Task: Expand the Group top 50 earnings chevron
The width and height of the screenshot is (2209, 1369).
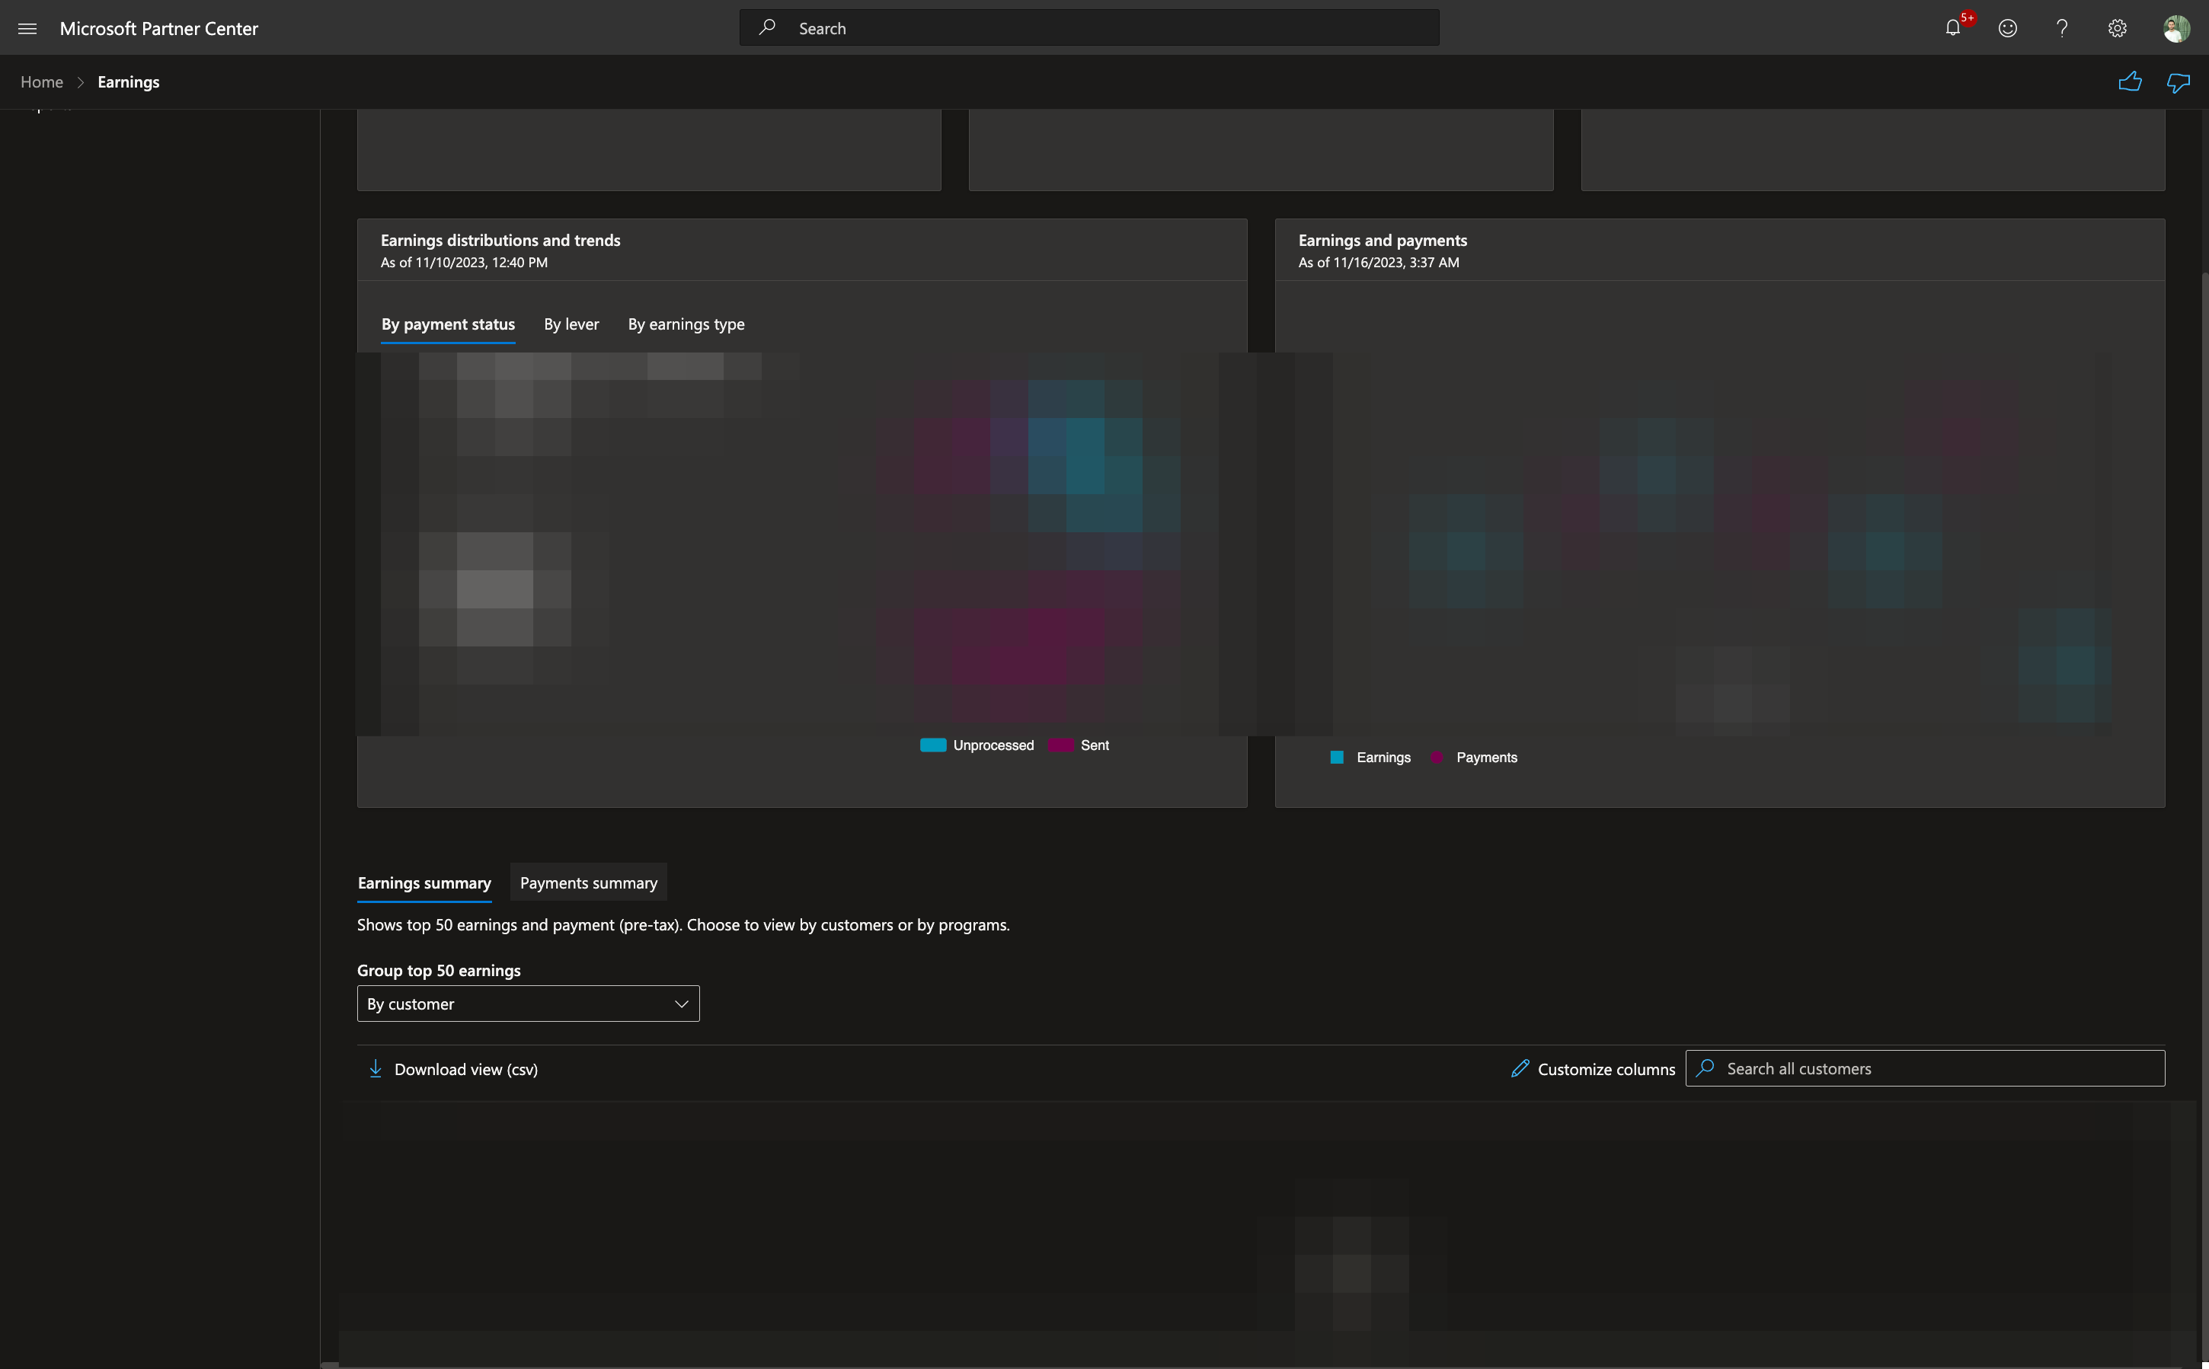Action: [x=681, y=1004]
